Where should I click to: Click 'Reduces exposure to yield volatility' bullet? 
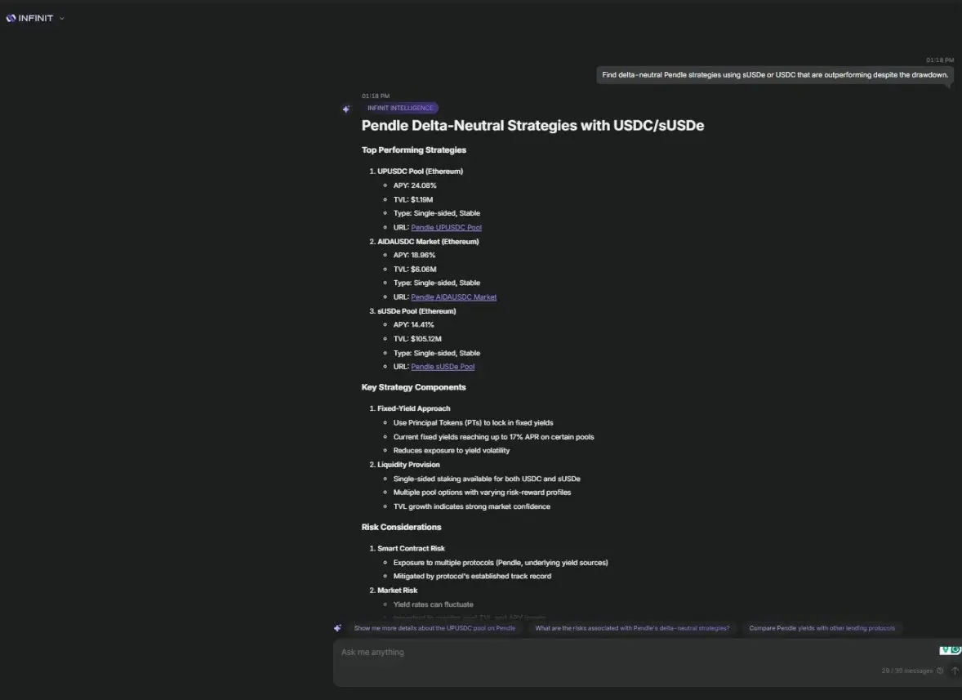(452, 450)
